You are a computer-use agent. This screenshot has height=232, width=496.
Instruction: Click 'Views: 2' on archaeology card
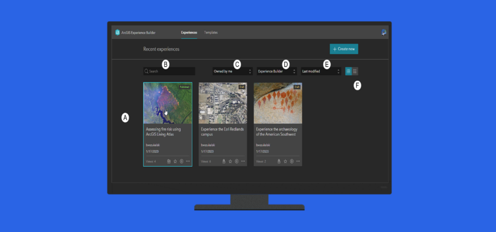point(261,161)
